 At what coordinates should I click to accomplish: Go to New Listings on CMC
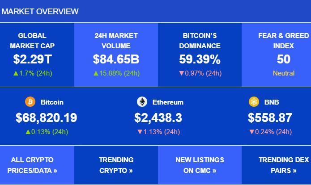coord(200,165)
